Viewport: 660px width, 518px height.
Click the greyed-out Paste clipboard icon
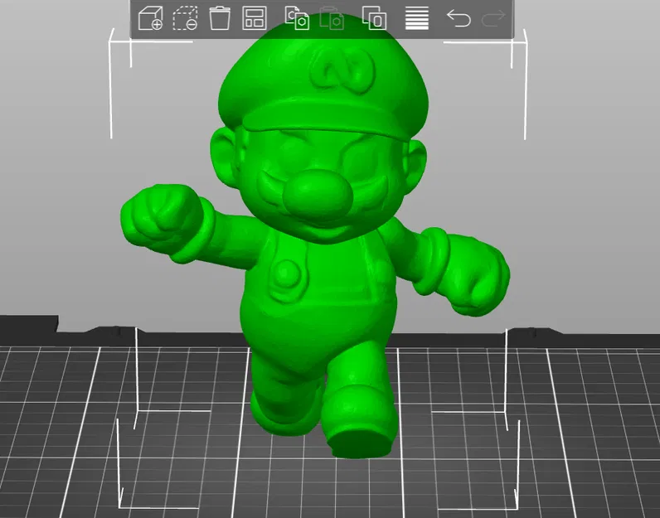332,18
